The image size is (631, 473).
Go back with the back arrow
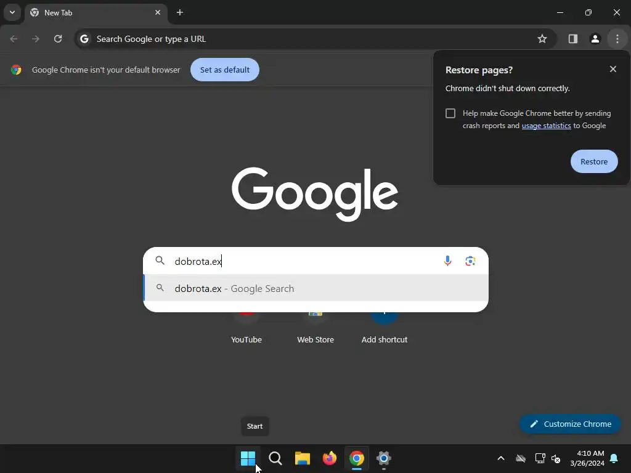click(x=14, y=39)
